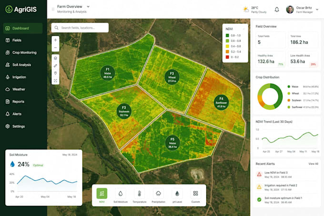
Task: Switch to pH Level layer
Action: (177, 195)
